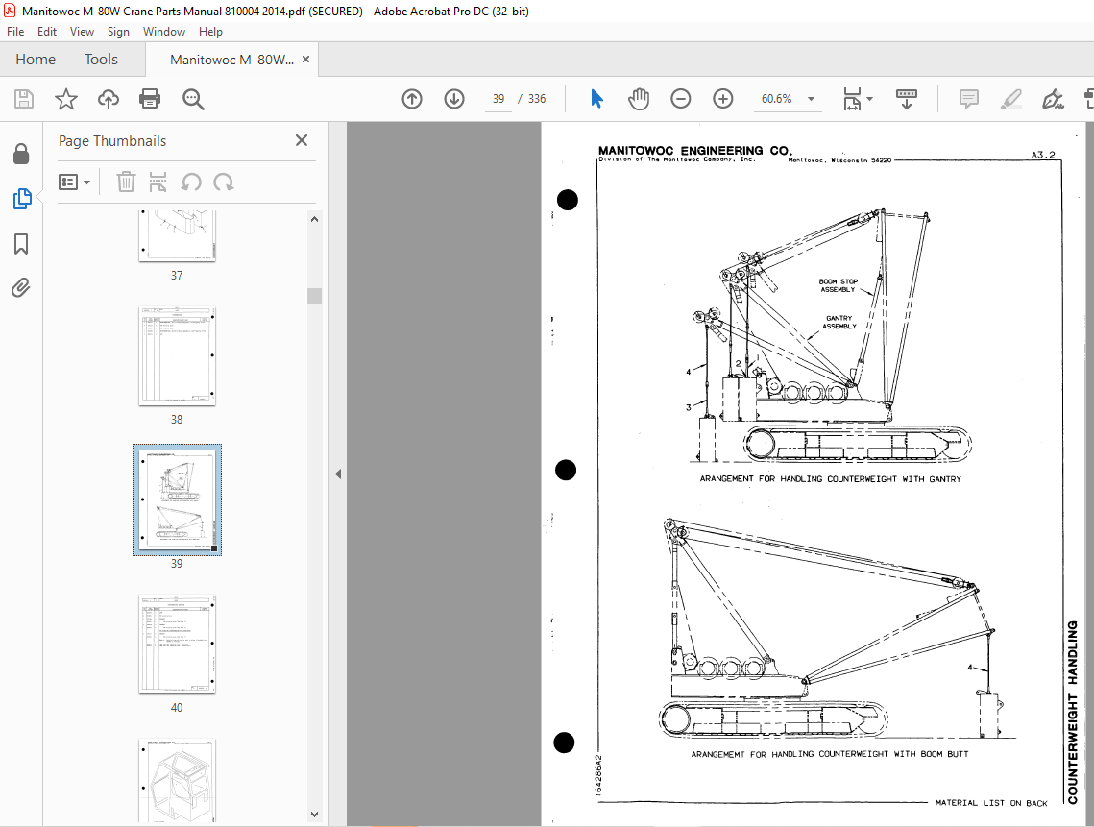Open the View menu
The width and height of the screenshot is (1094, 827).
pos(82,32)
